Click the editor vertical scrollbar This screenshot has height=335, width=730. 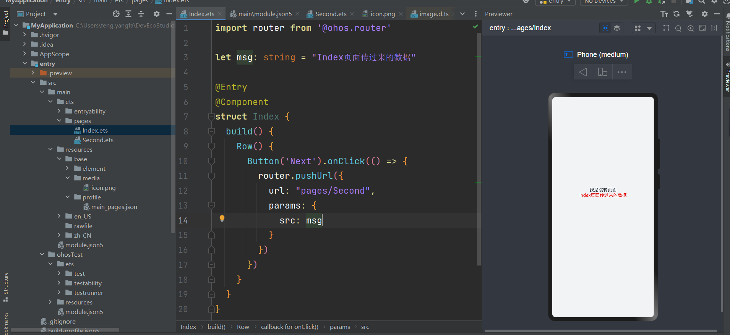coord(479,149)
